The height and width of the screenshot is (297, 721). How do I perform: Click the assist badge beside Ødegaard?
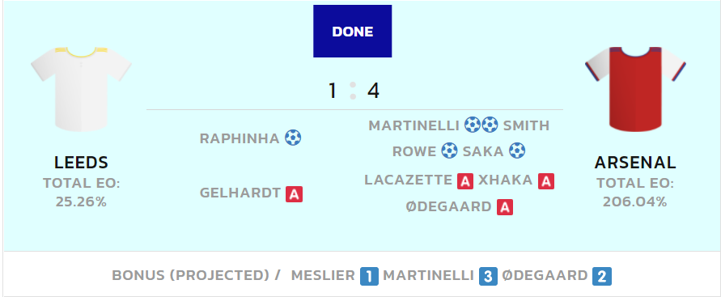point(505,207)
